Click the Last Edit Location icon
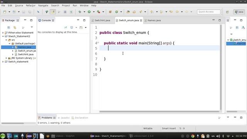This screenshot has width=247, height=139. coord(171,12)
